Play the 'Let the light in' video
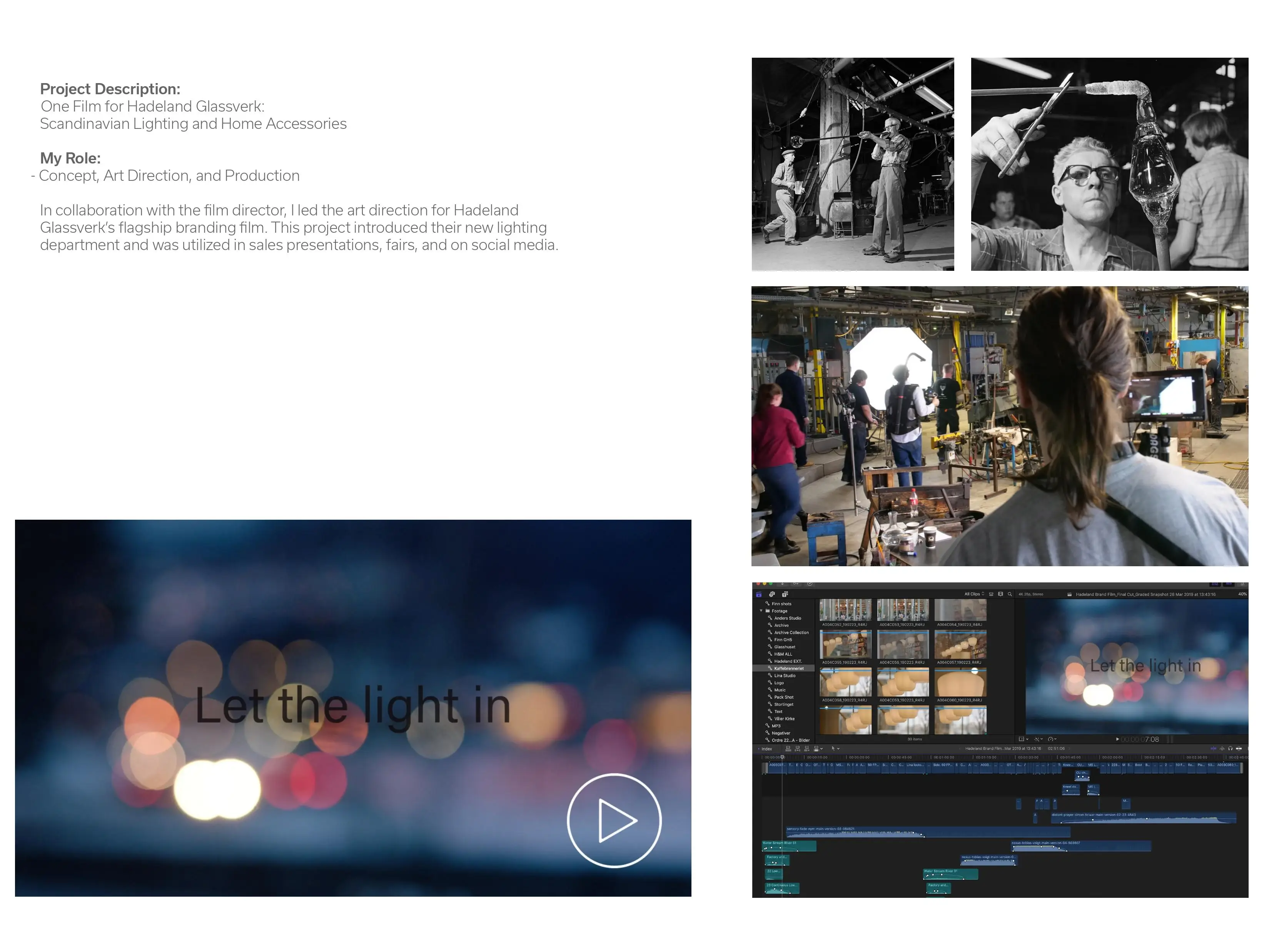This screenshot has width=1264, height=949. click(614, 821)
